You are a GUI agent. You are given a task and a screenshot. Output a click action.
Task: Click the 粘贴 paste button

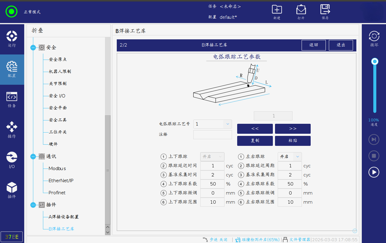(x=293, y=141)
